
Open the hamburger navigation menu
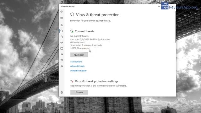pos(62,18)
